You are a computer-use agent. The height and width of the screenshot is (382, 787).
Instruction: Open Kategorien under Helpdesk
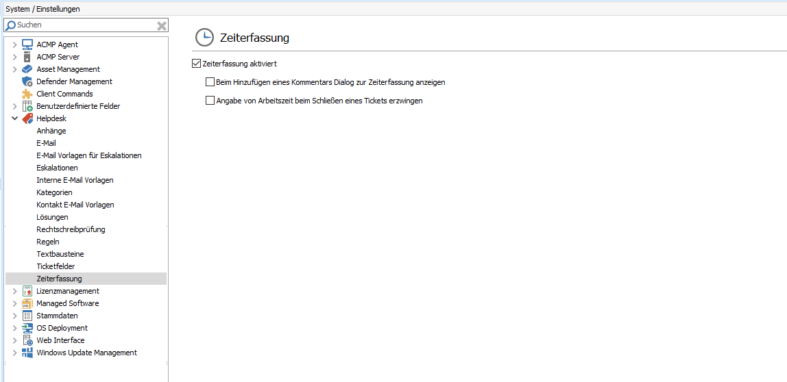[54, 192]
